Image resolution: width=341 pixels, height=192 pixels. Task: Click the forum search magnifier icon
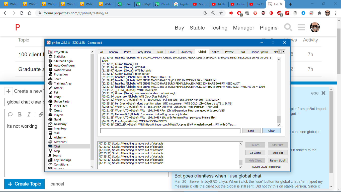(288, 27)
